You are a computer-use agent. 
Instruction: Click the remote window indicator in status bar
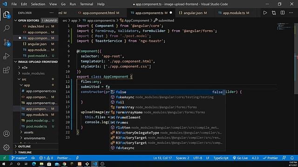click(x=4, y=158)
